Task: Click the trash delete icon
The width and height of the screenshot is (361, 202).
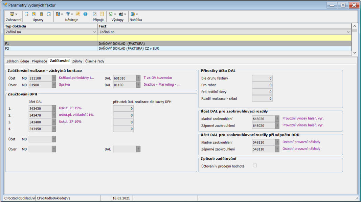Action: click(x=41, y=14)
